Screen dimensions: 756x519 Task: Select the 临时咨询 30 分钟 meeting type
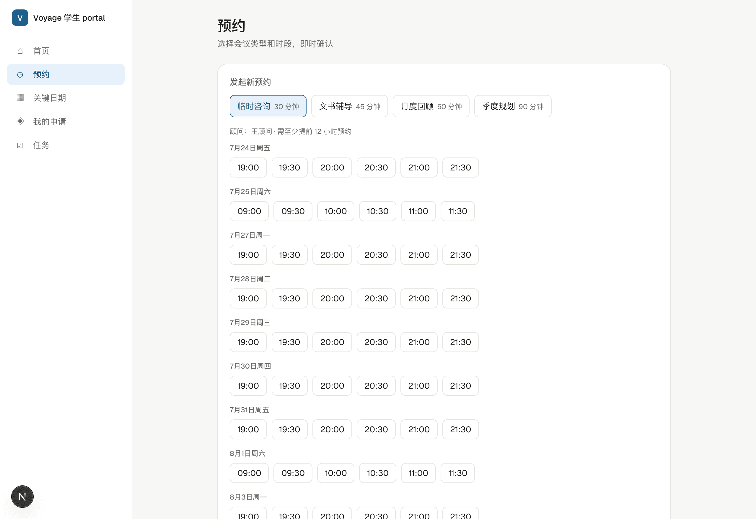[x=268, y=106]
